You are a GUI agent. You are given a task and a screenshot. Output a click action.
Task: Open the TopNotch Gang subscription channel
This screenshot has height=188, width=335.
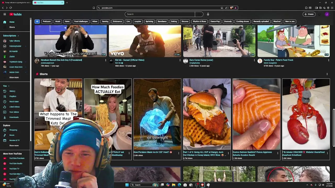[x=15, y=62]
